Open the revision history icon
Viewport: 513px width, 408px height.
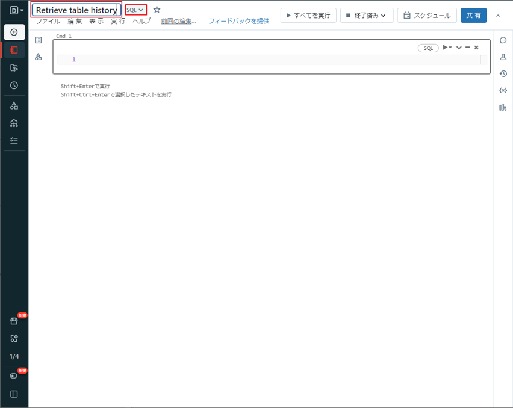tap(503, 73)
